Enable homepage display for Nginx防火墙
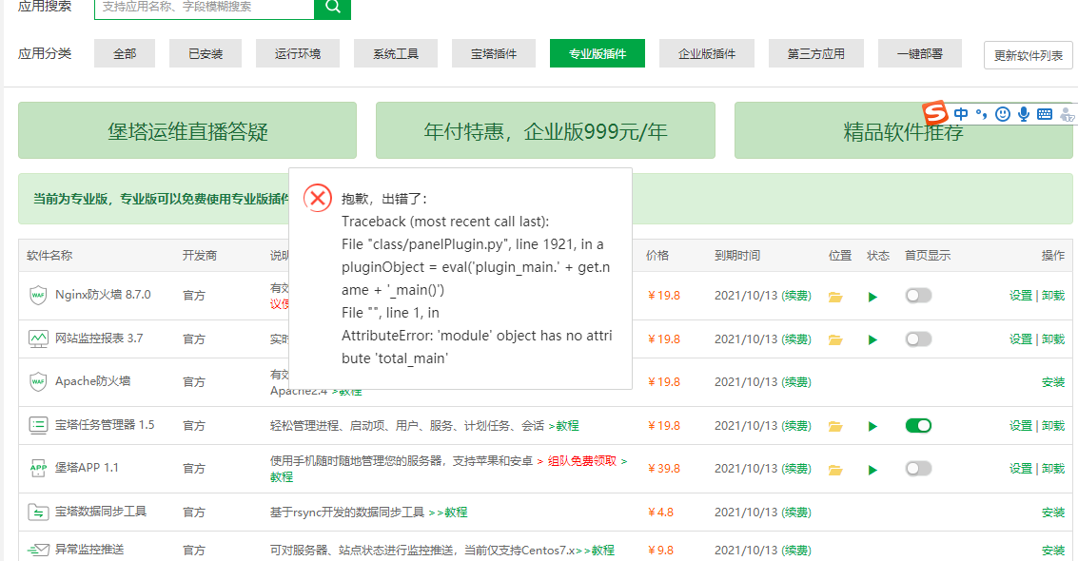1078x561 pixels. [x=918, y=296]
